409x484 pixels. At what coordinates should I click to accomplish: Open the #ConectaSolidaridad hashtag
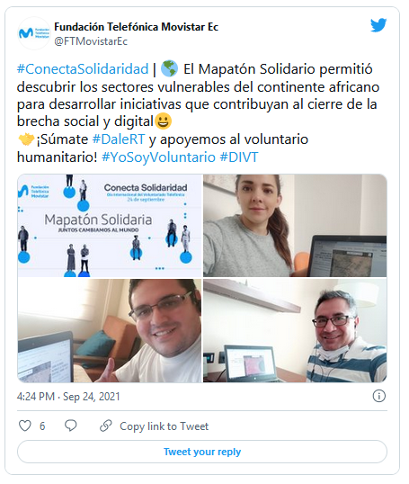pyautogui.click(x=83, y=69)
